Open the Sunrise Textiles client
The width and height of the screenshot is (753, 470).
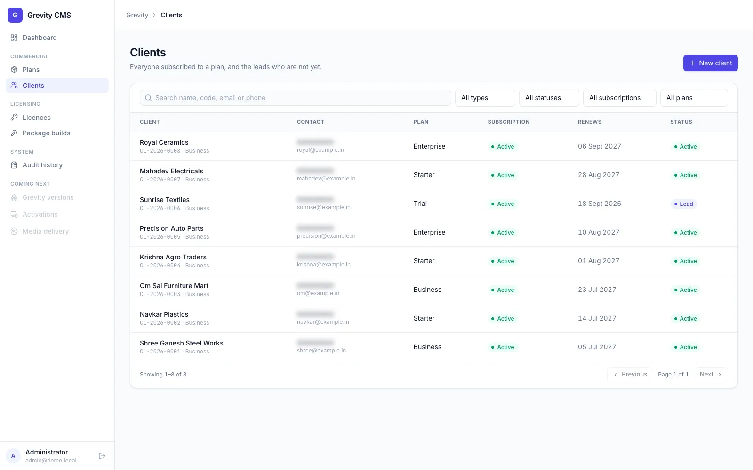(x=165, y=200)
